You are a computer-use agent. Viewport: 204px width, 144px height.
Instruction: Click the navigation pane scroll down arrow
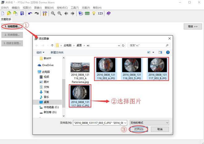(x=64, y=116)
